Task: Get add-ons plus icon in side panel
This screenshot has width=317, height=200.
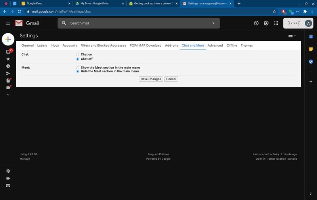Action: point(311,82)
